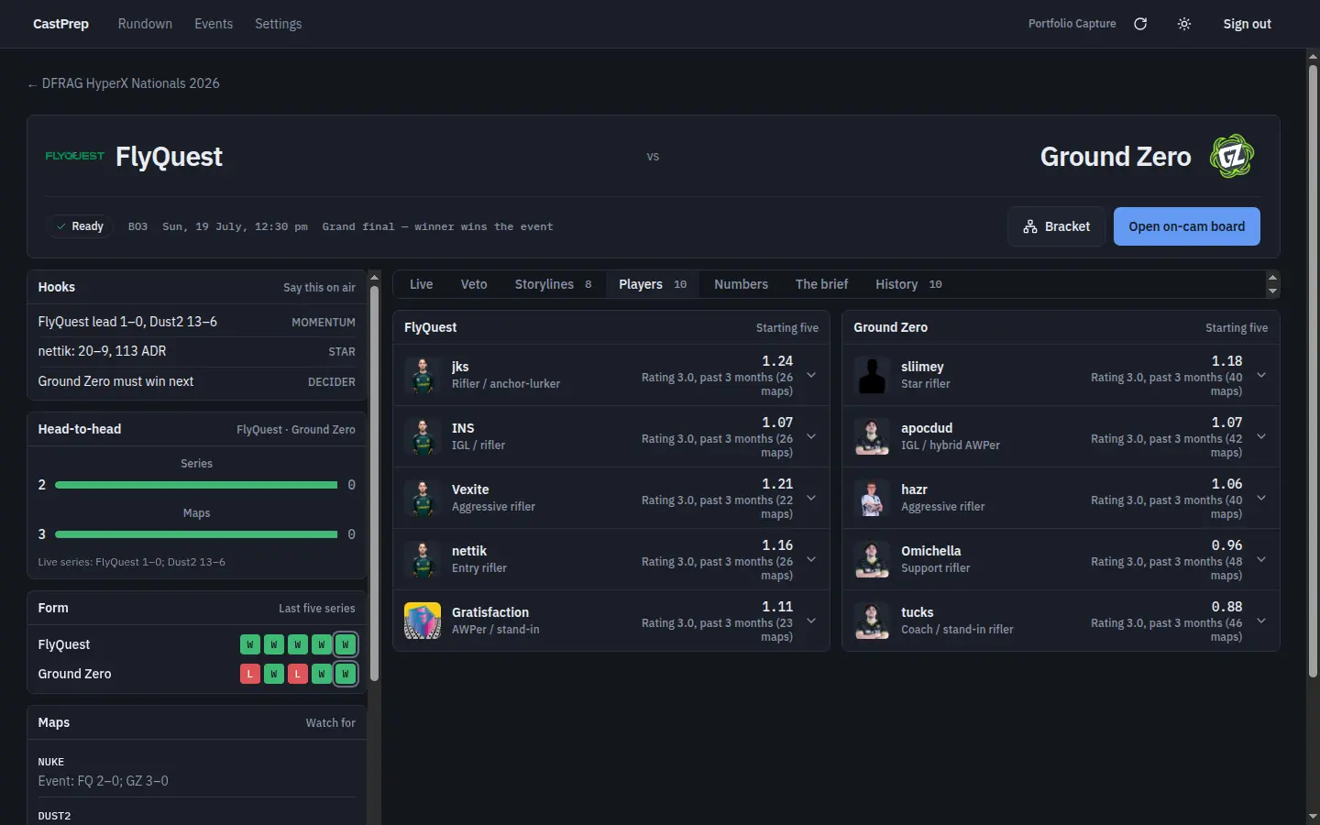Open the Storylines tab

[553, 284]
